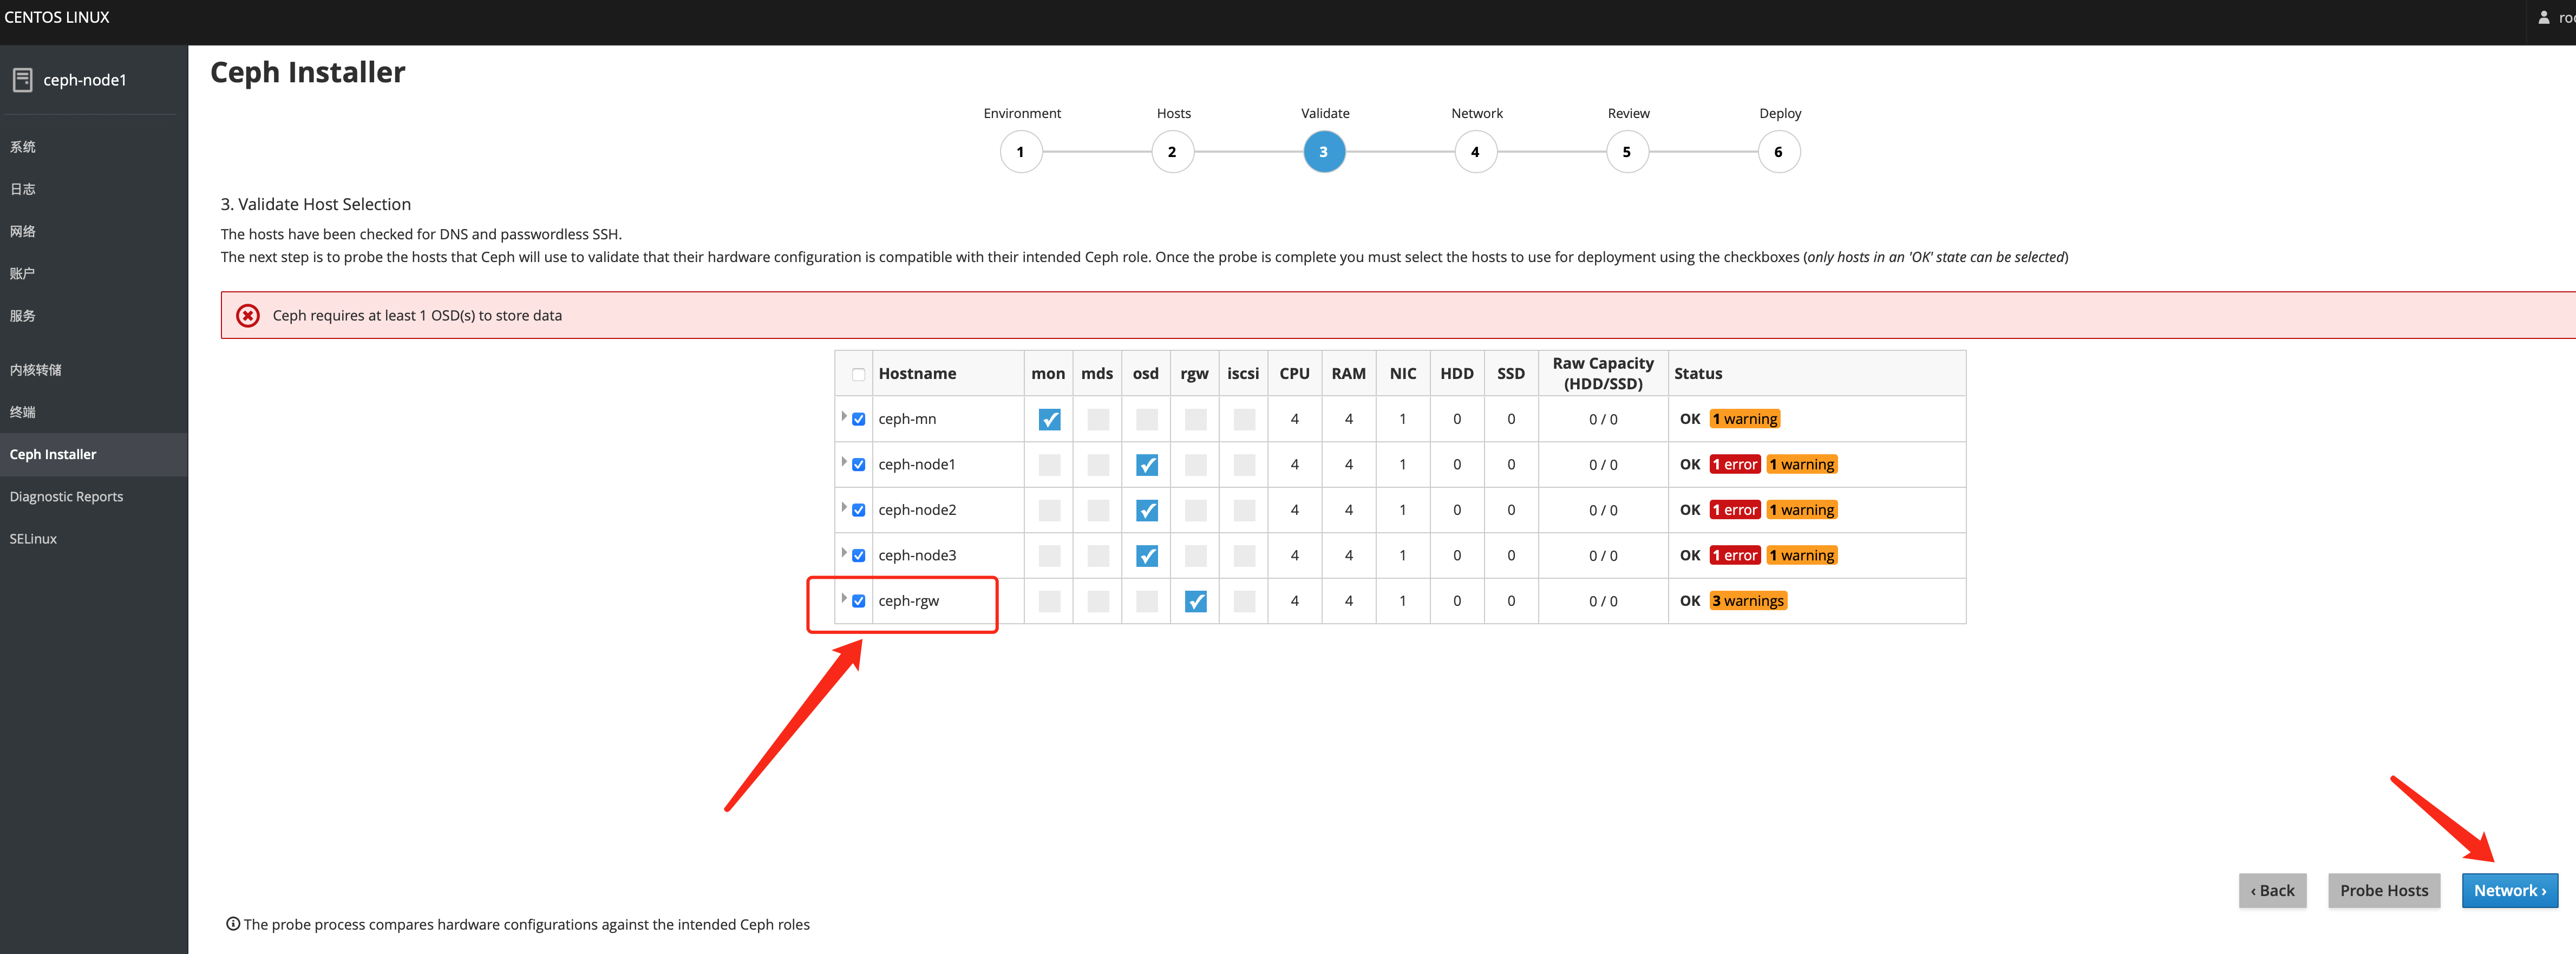Click the error icon in alert banner
The image size is (2576, 954).
(247, 316)
